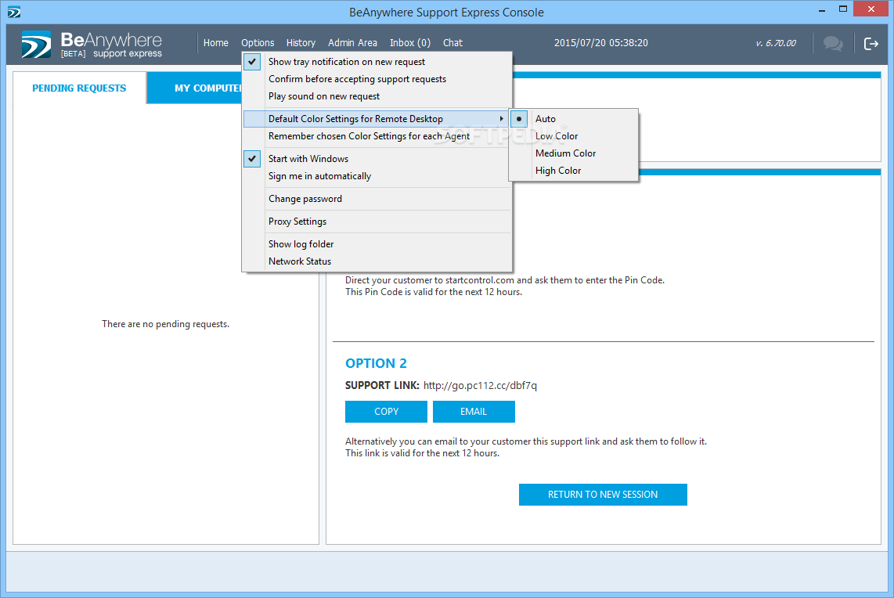The height and width of the screenshot is (598, 894).
Task: Choose Medium Color setting
Action: pos(574,153)
